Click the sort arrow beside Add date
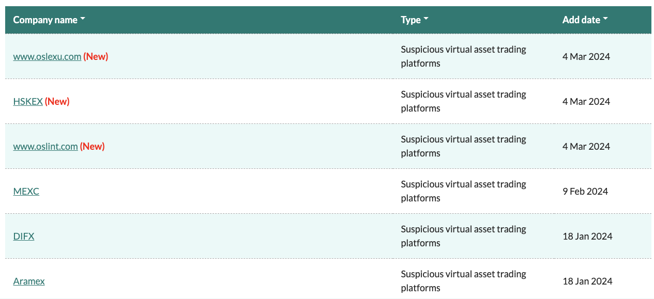The image size is (654, 299). pyautogui.click(x=605, y=20)
